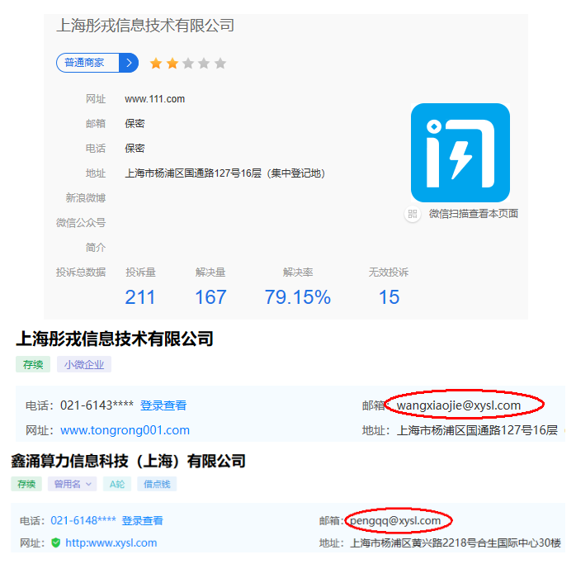
Task: Click the blue lightning company logo
Action: click(460, 153)
